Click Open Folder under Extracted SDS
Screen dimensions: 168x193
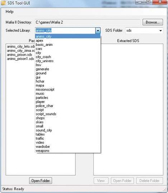[122, 180]
